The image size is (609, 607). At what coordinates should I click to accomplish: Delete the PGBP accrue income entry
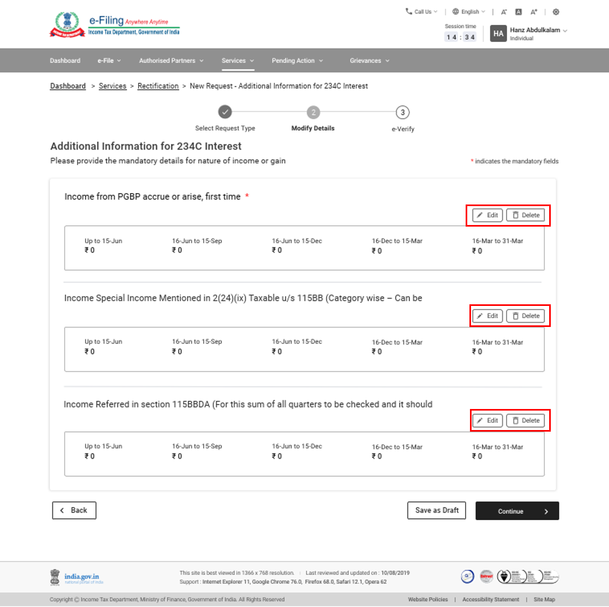point(525,215)
